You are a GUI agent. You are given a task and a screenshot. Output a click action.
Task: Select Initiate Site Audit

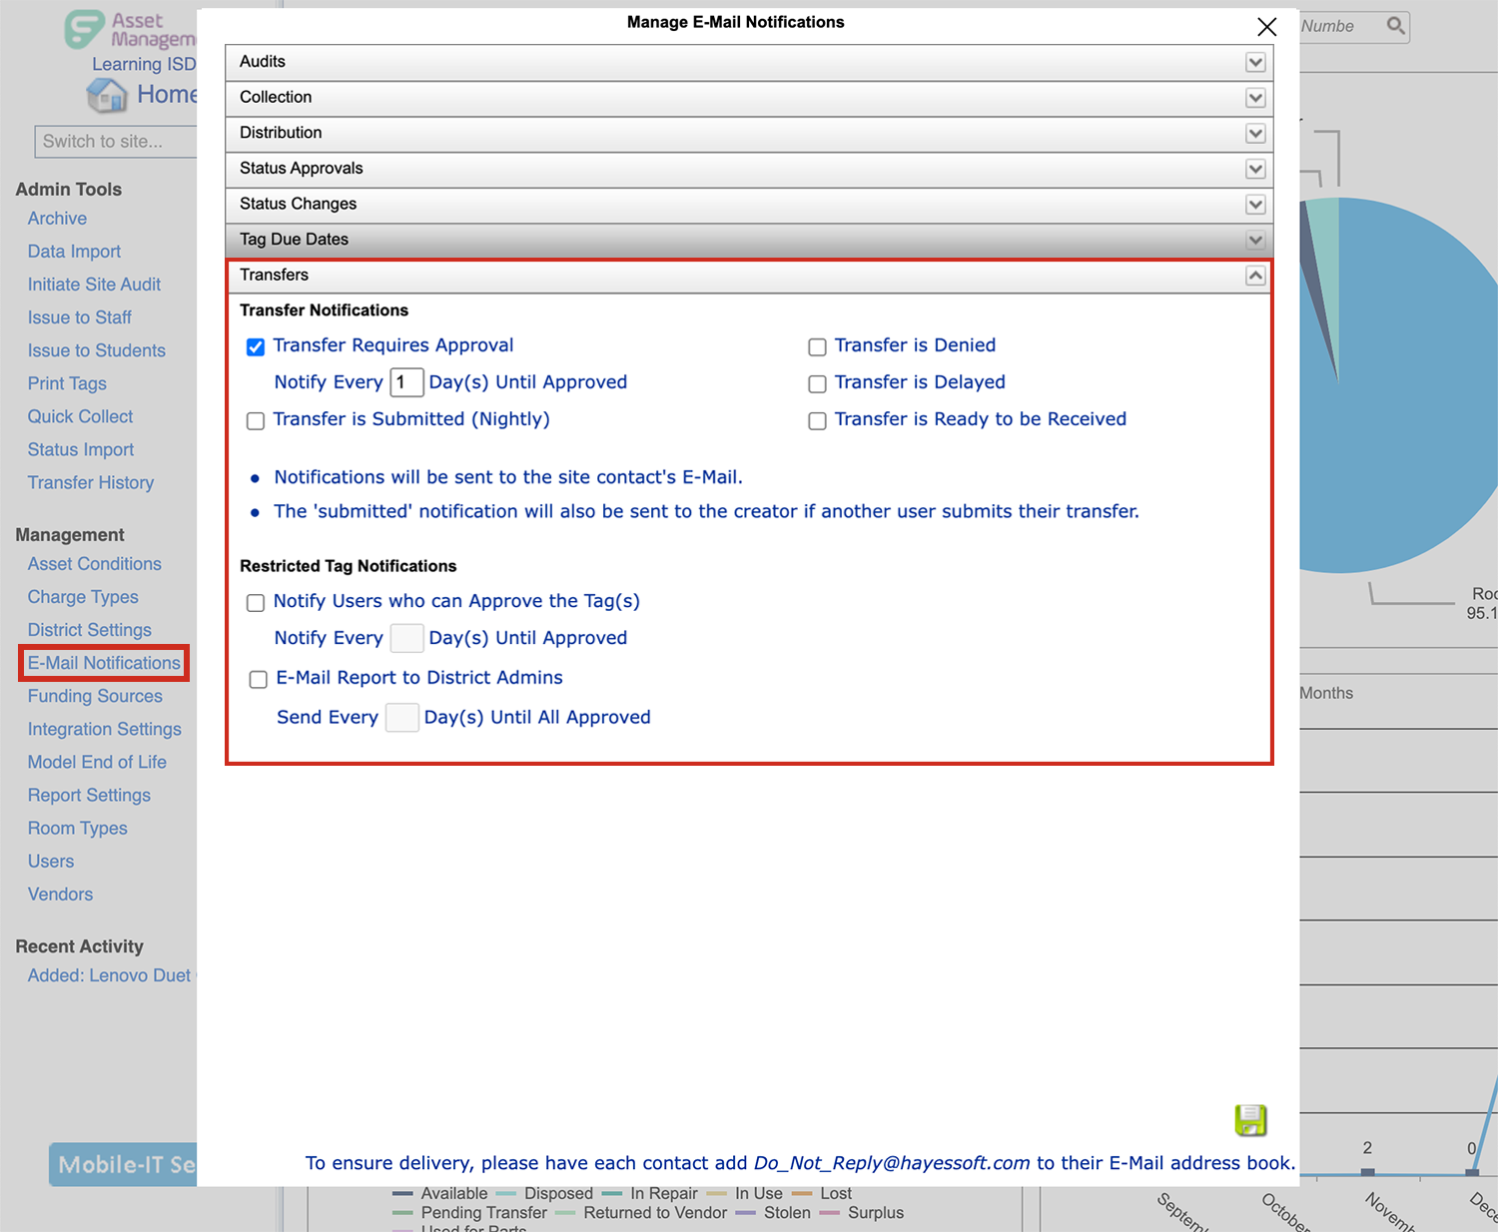pyautogui.click(x=94, y=285)
